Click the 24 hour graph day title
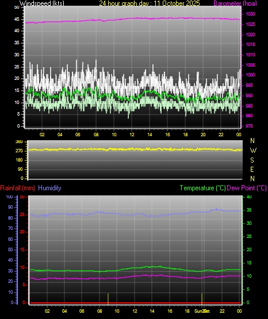The width and height of the screenshot is (268, 319). coord(150,3)
